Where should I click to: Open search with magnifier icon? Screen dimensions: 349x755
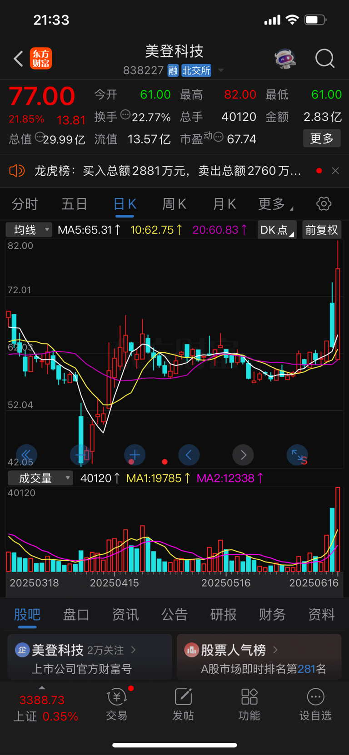(325, 59)
